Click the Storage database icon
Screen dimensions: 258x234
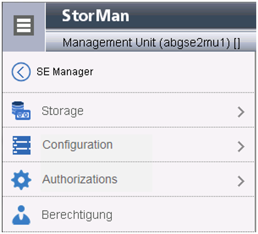point(21,110)
